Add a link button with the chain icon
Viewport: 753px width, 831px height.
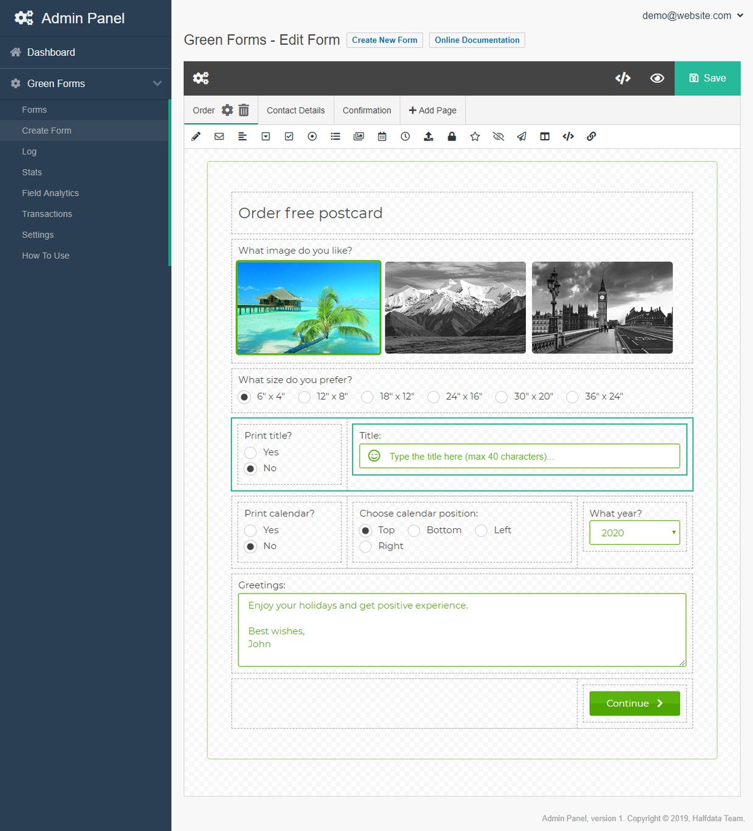[x=591, y=136]
